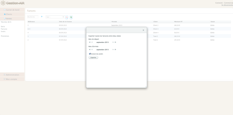Sort by Période column header
The width and height of the screenshot is (233, 115).
[132, 22]
